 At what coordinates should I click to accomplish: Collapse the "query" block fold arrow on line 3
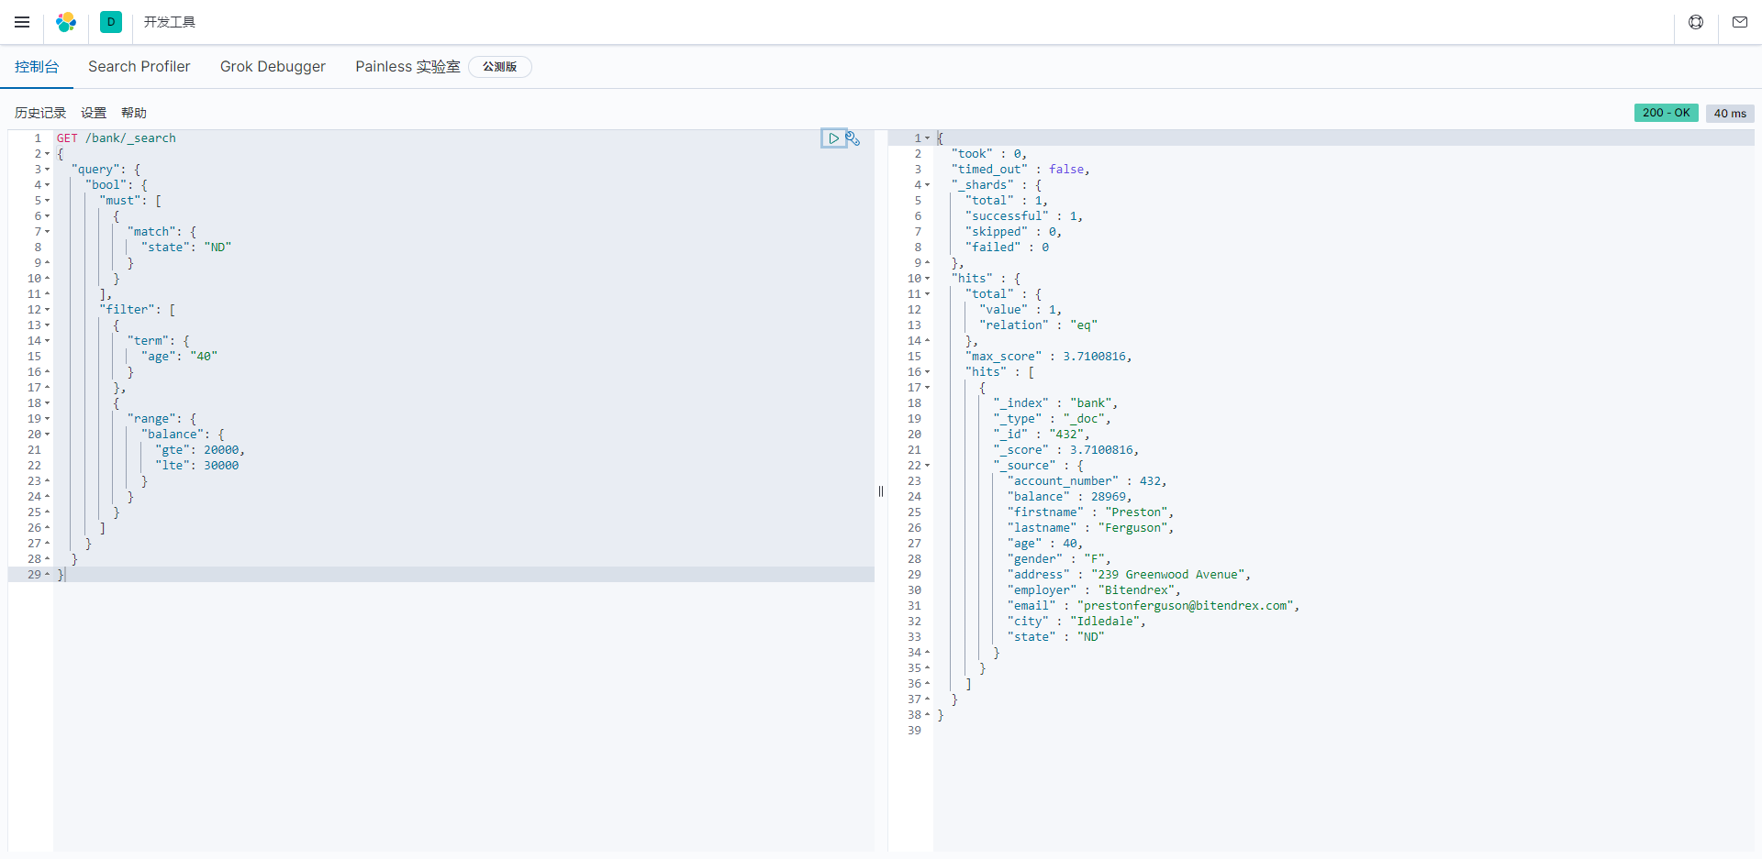[x=48, y=170]
